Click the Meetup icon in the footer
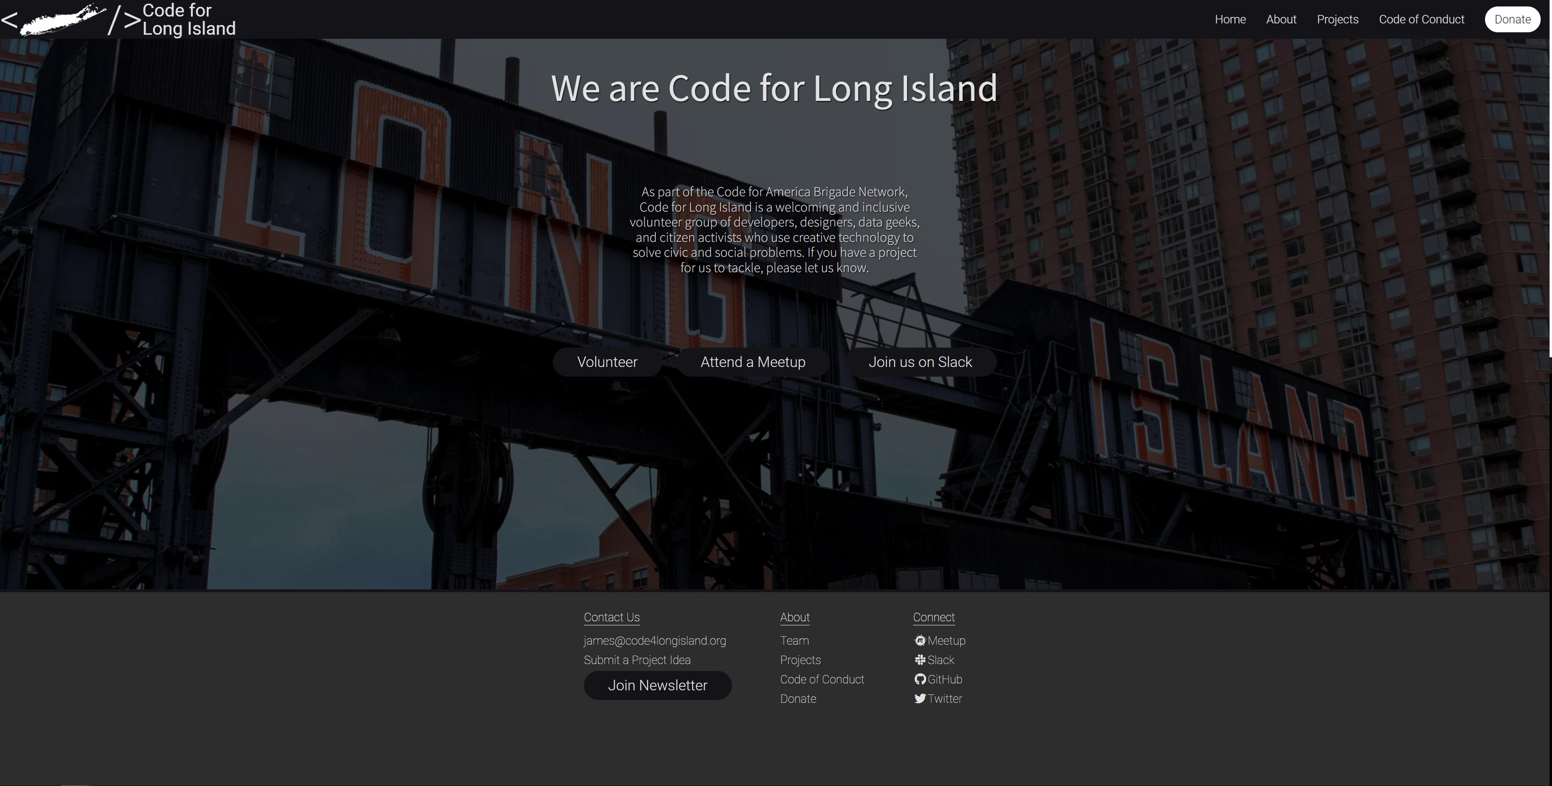1552x786 pixels. [x=920, y=641]
